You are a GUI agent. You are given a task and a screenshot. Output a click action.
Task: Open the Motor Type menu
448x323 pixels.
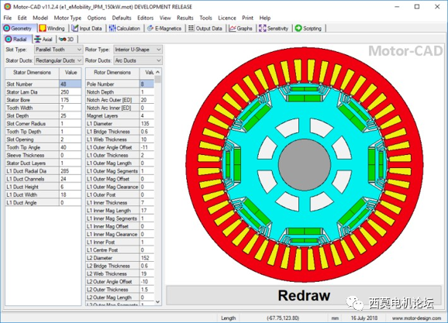(67, 18)
